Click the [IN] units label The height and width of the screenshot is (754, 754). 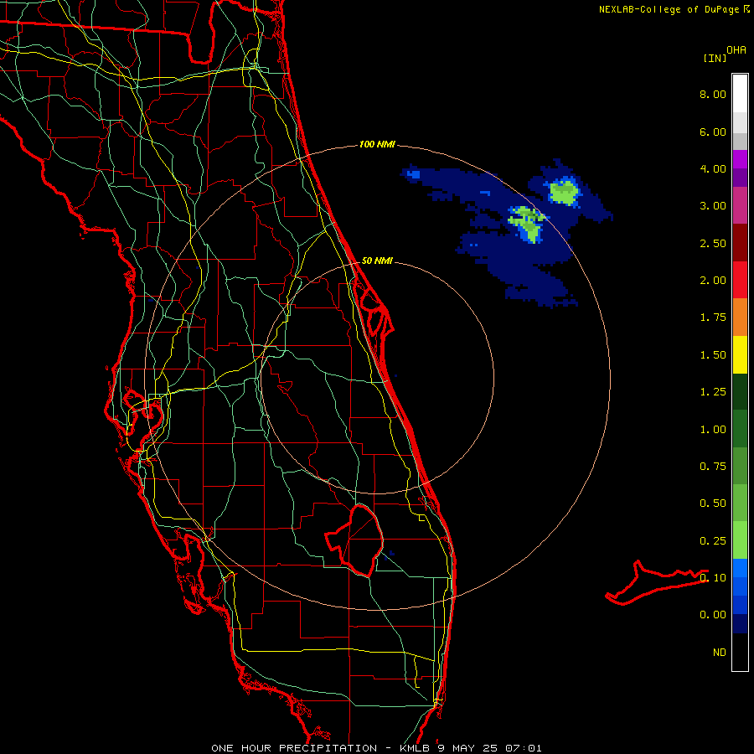715,58
